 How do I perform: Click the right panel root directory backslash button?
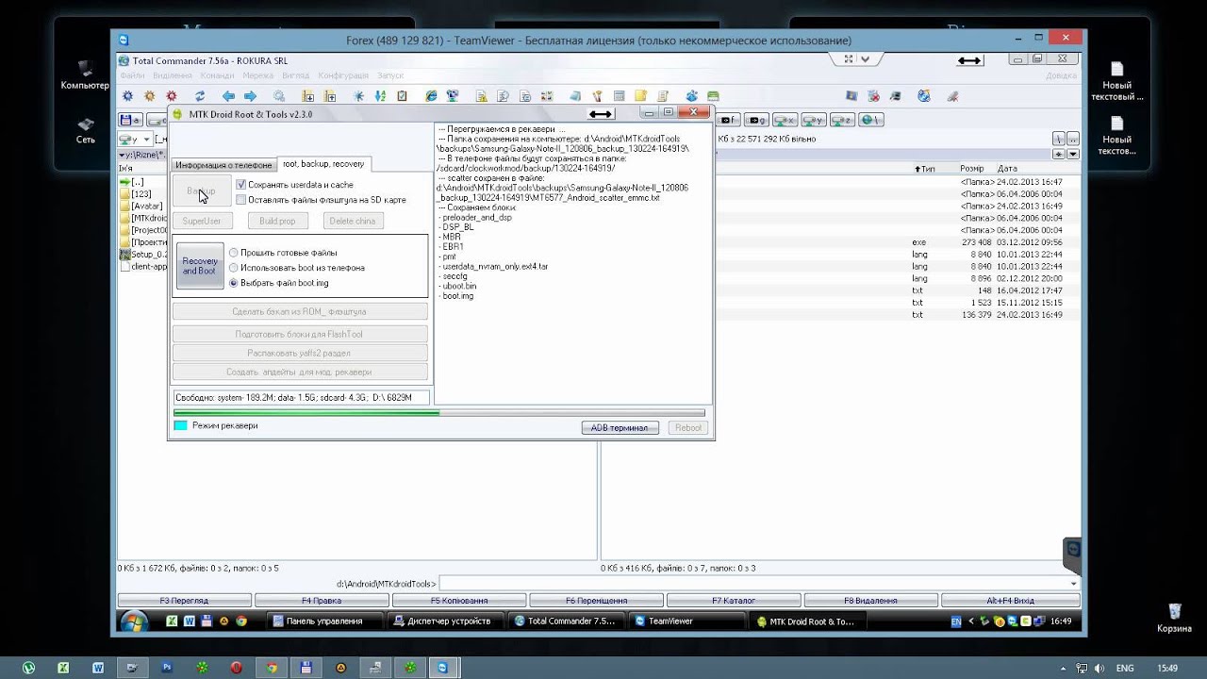click(1058, 139)
